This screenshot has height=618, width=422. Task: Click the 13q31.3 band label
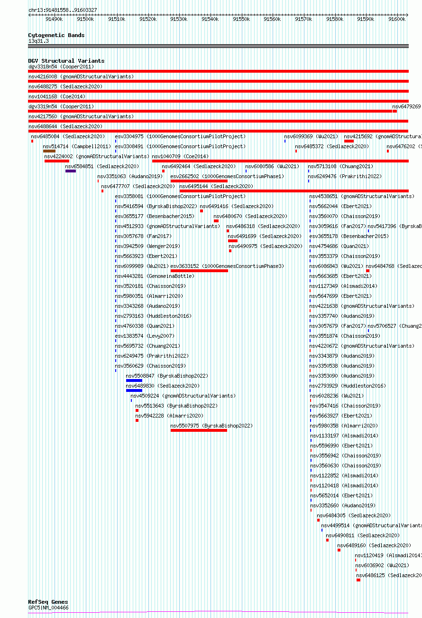(x=38, y=41)
